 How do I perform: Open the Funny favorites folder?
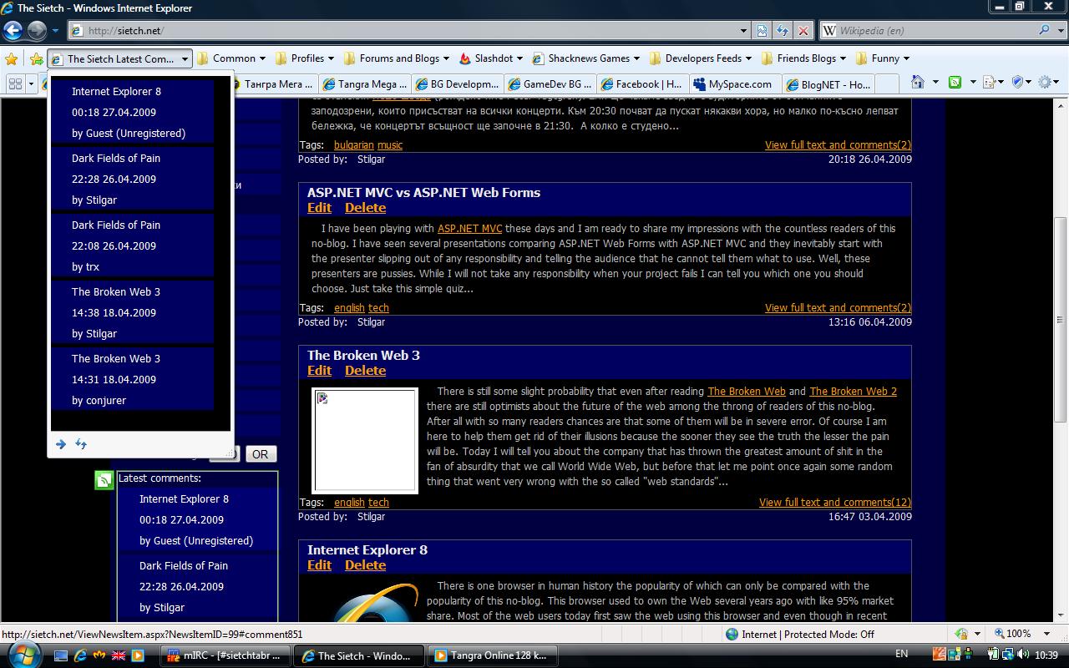click(882, 58)
